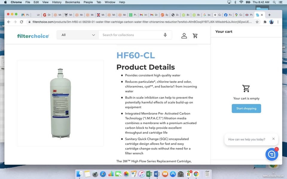Image resolution: width=287 pixels, height=179 pixels.
Task: Click the AirPlay display icon
Action: tap(229, 2)
